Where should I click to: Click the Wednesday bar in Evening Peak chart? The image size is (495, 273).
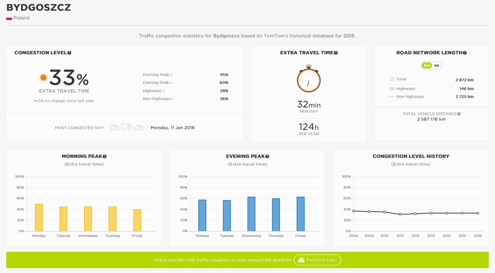click(251, 214)
